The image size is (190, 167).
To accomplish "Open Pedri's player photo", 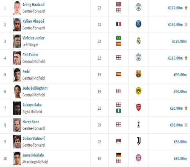I will 17,75.
